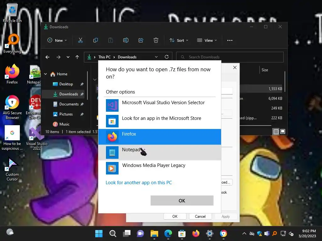Image resolution: width=322 pixels, height=241 pixels.
Task: Switch to details view layout icon
Action: coord(276,131)
